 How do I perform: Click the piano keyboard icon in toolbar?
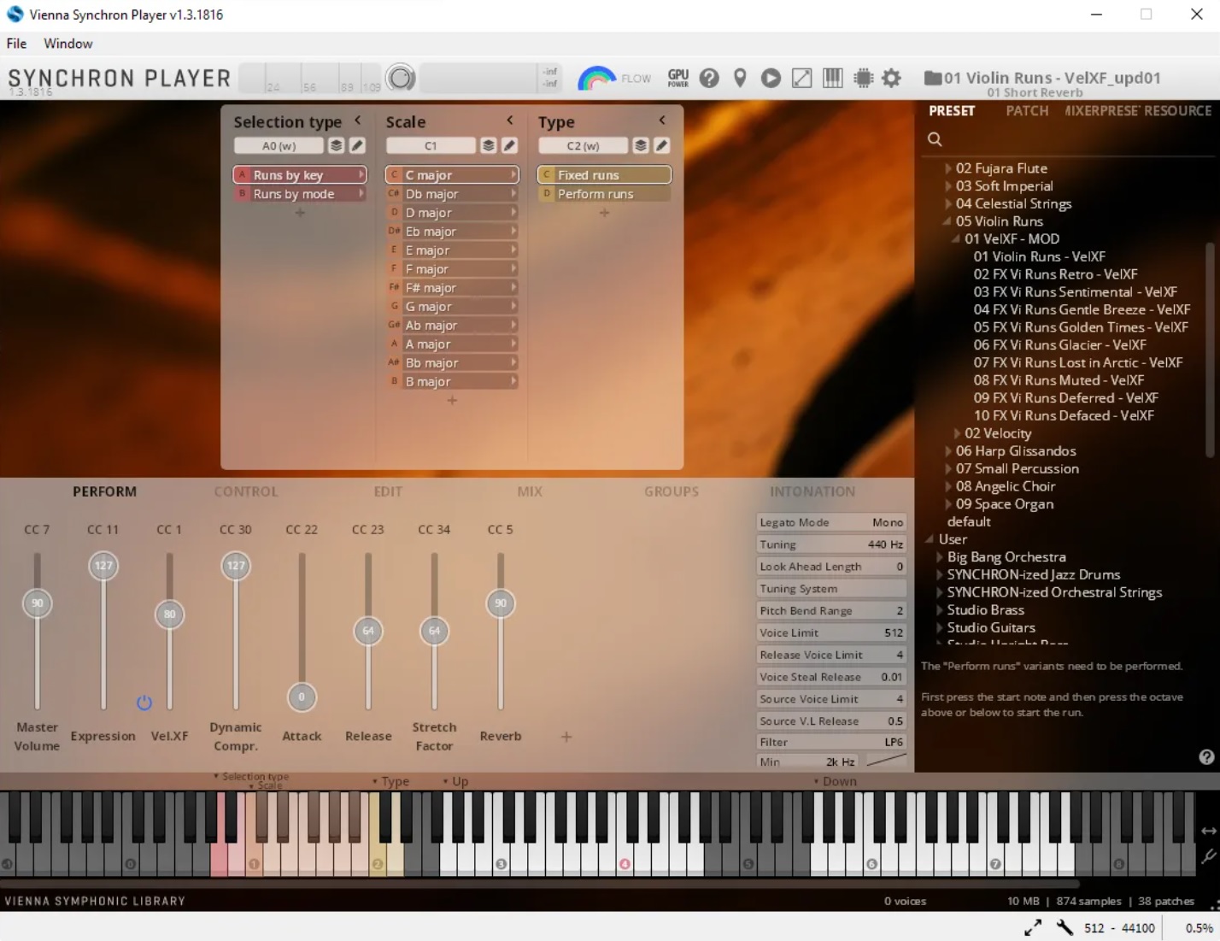pyautogui.click(x=832, y=79)
